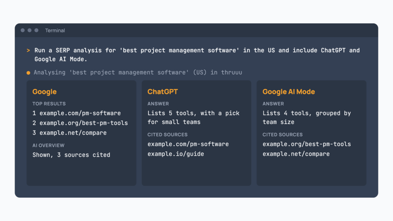Click the third gray window dot
This screenshot has height=221, width=393.
pos(36,30)
